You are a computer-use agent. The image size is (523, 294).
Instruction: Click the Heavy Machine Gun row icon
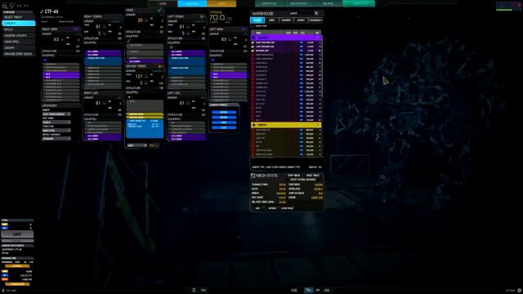tap(253, 42)
